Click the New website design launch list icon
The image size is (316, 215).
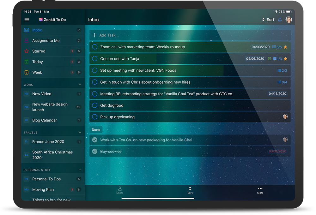click(27, 107)
